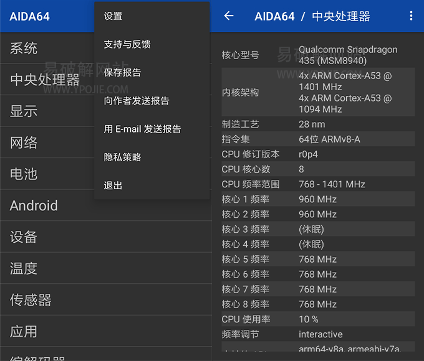Select the 指令集 row label
The height and width of the screenshot is (361, 424).
[x=236, y=139]
